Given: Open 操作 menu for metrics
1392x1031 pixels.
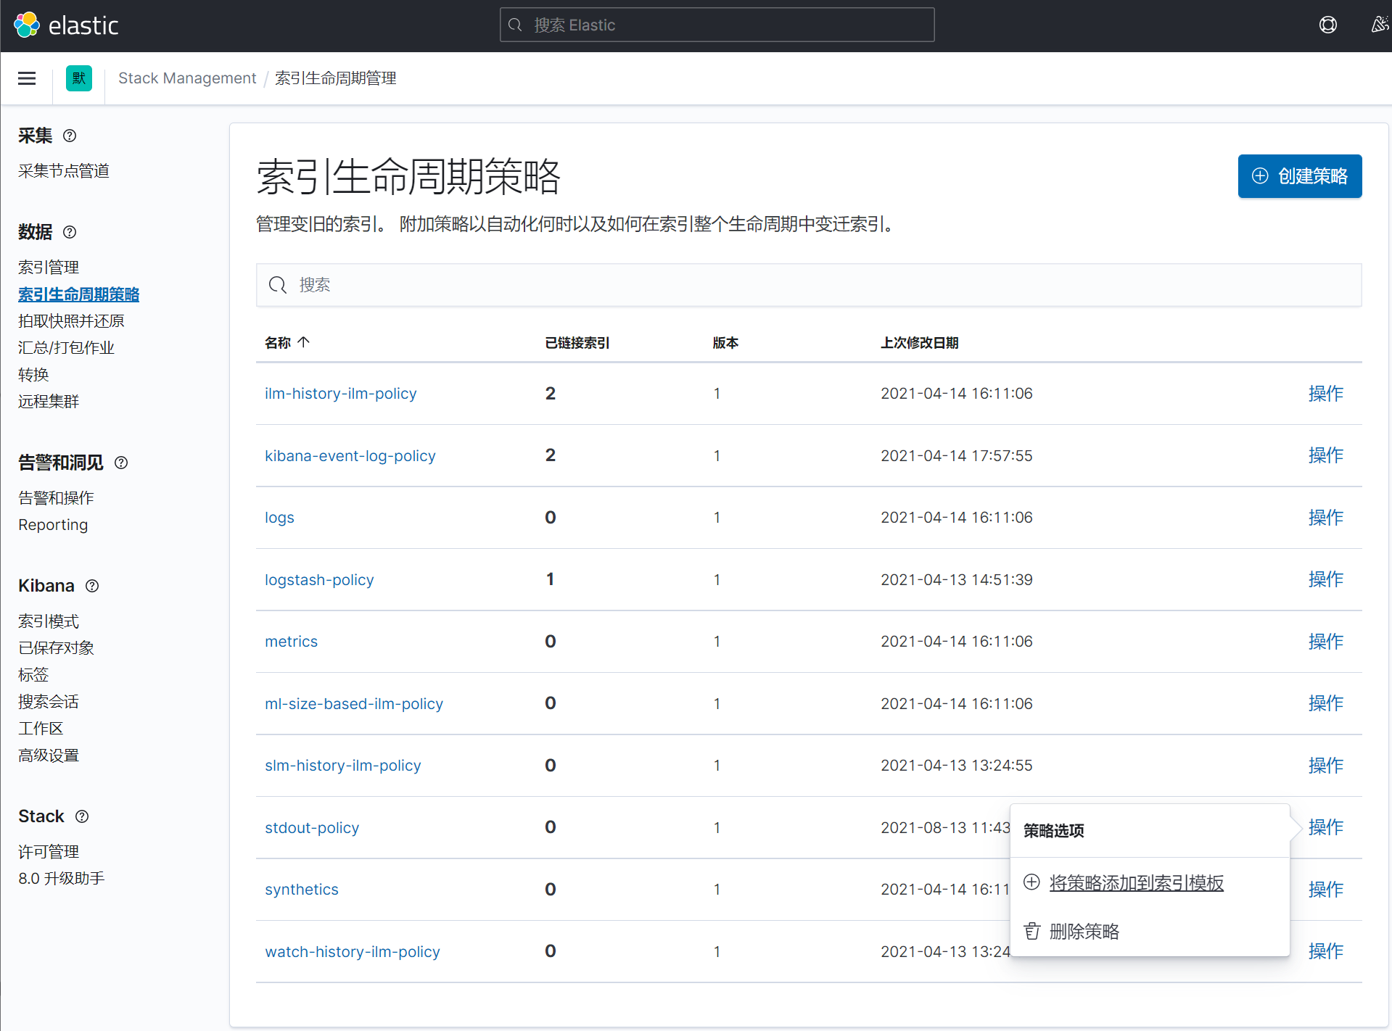Looking at the screenshot, I should pyautogui.click(x=1326, y=642).
